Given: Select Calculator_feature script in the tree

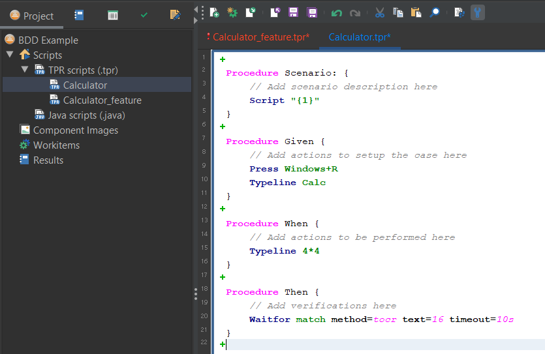Looking at the screenshot, I should (102, 100).
